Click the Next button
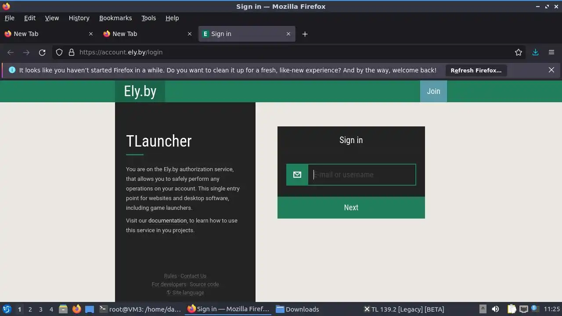The image size is (562, 316). tap(351, 208)
